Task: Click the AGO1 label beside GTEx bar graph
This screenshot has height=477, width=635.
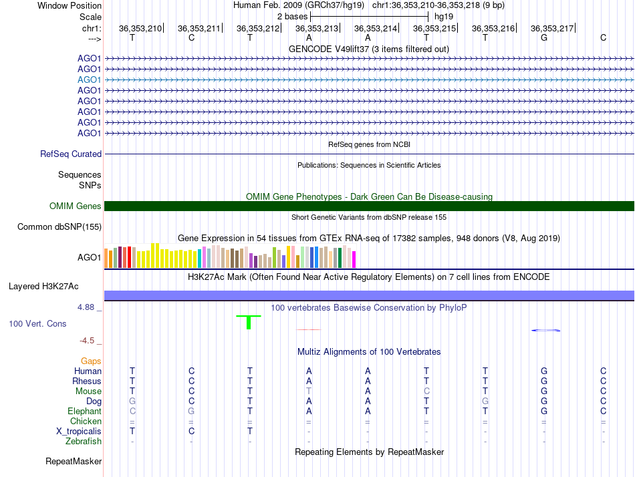Action: click(89, 257)
